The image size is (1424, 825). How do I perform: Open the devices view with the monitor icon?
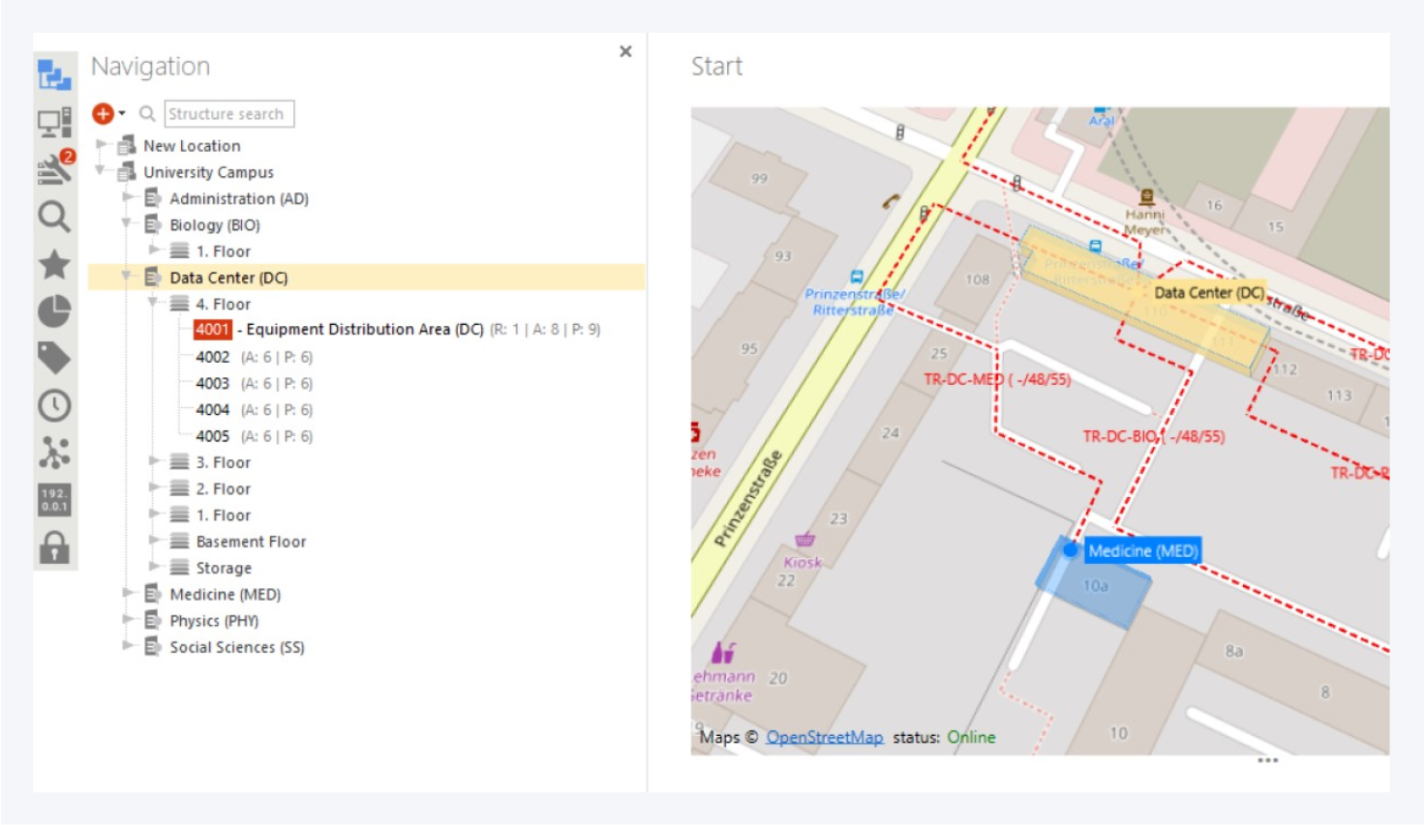point(54,122)
